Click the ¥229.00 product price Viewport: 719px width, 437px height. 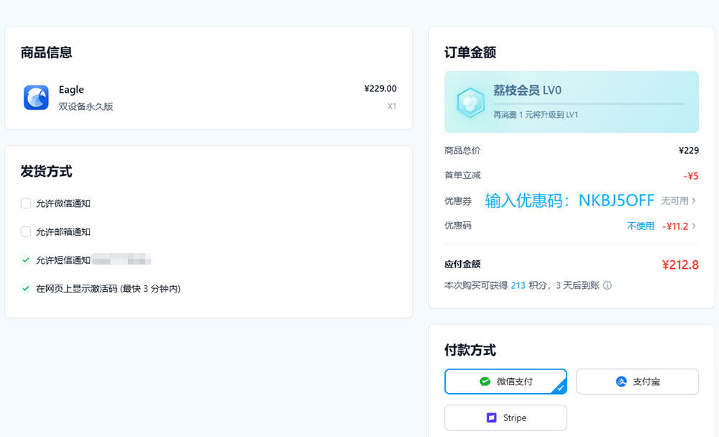coord(380,88)
